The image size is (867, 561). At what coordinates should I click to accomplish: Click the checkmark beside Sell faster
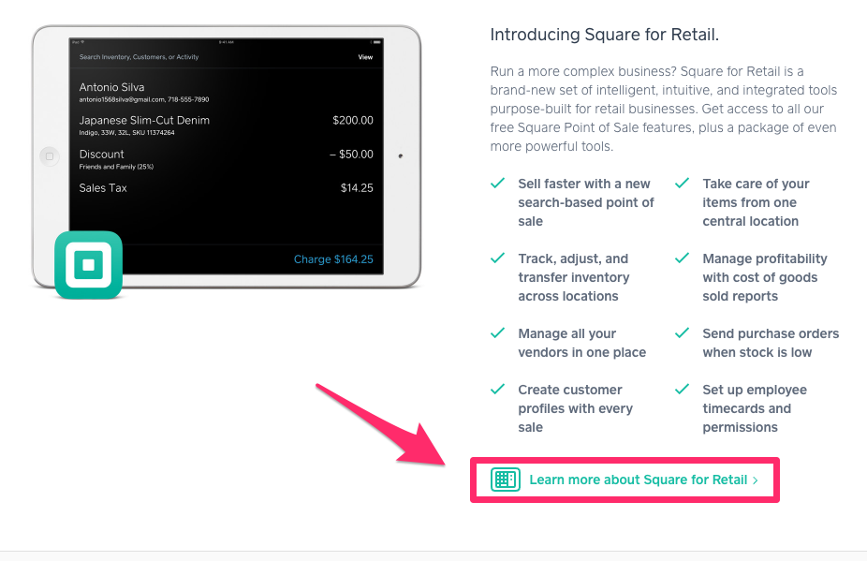point(498,184)
